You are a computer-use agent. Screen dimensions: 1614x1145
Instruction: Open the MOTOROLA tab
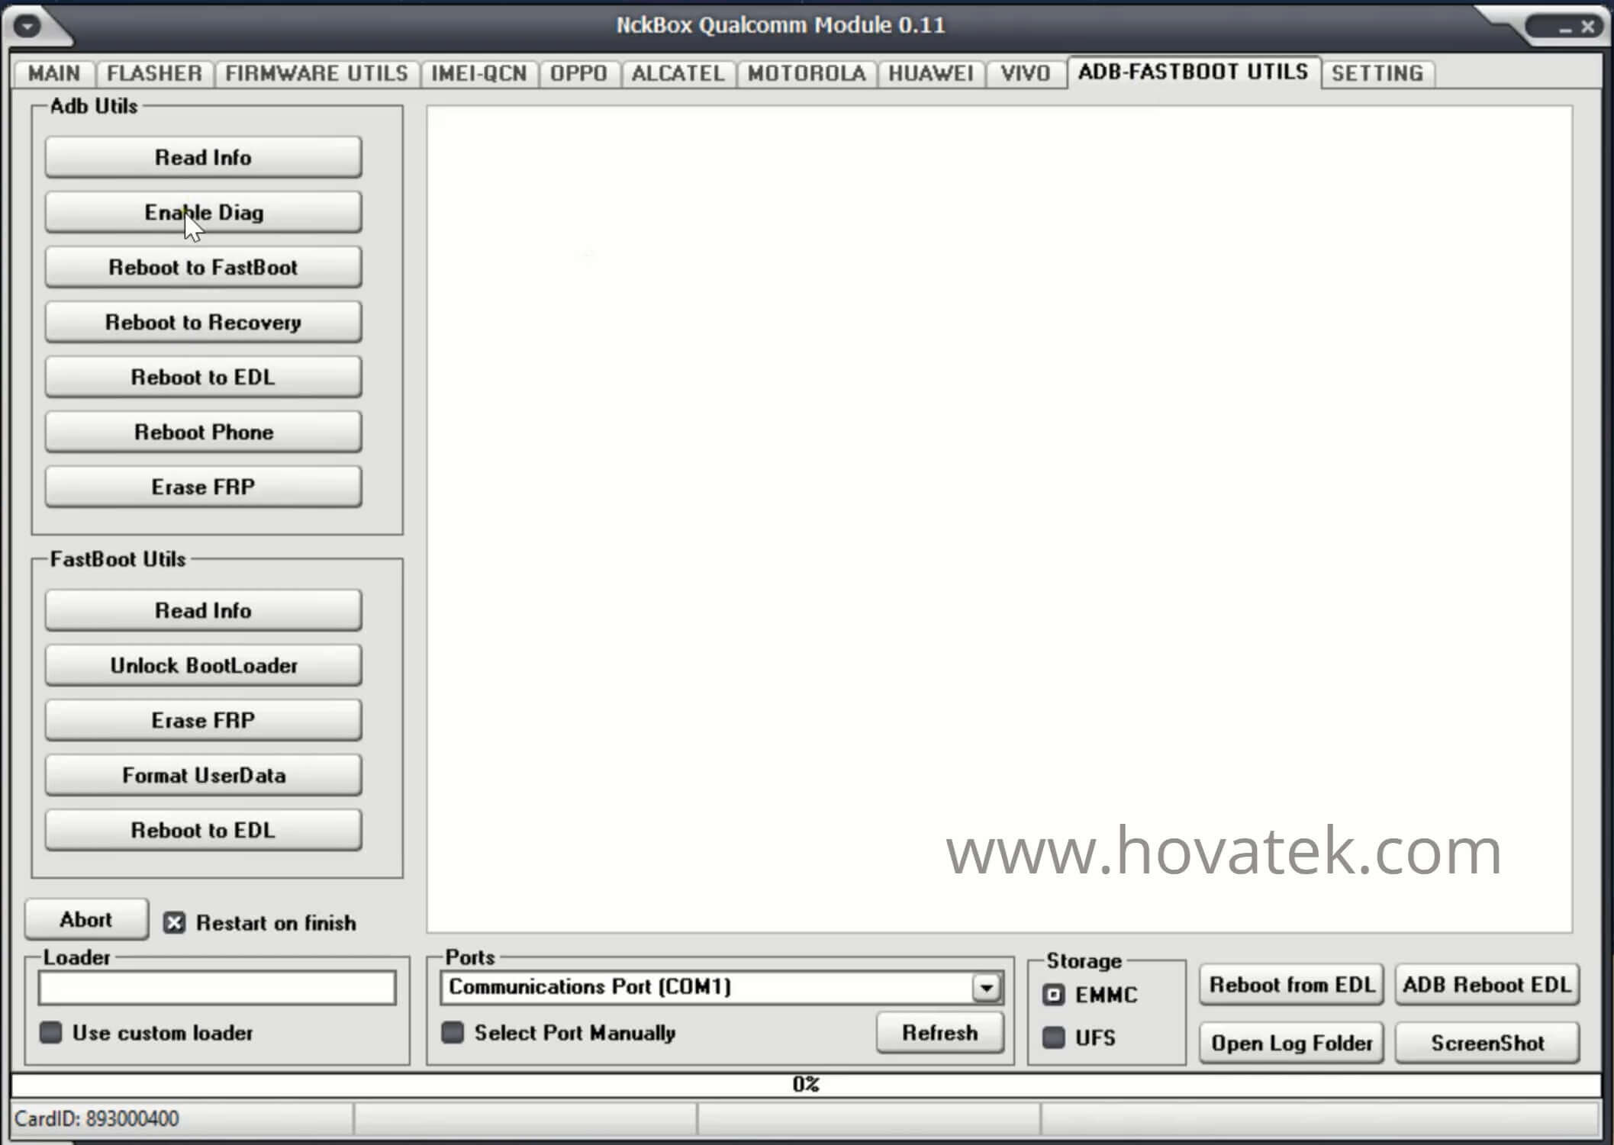807,73
